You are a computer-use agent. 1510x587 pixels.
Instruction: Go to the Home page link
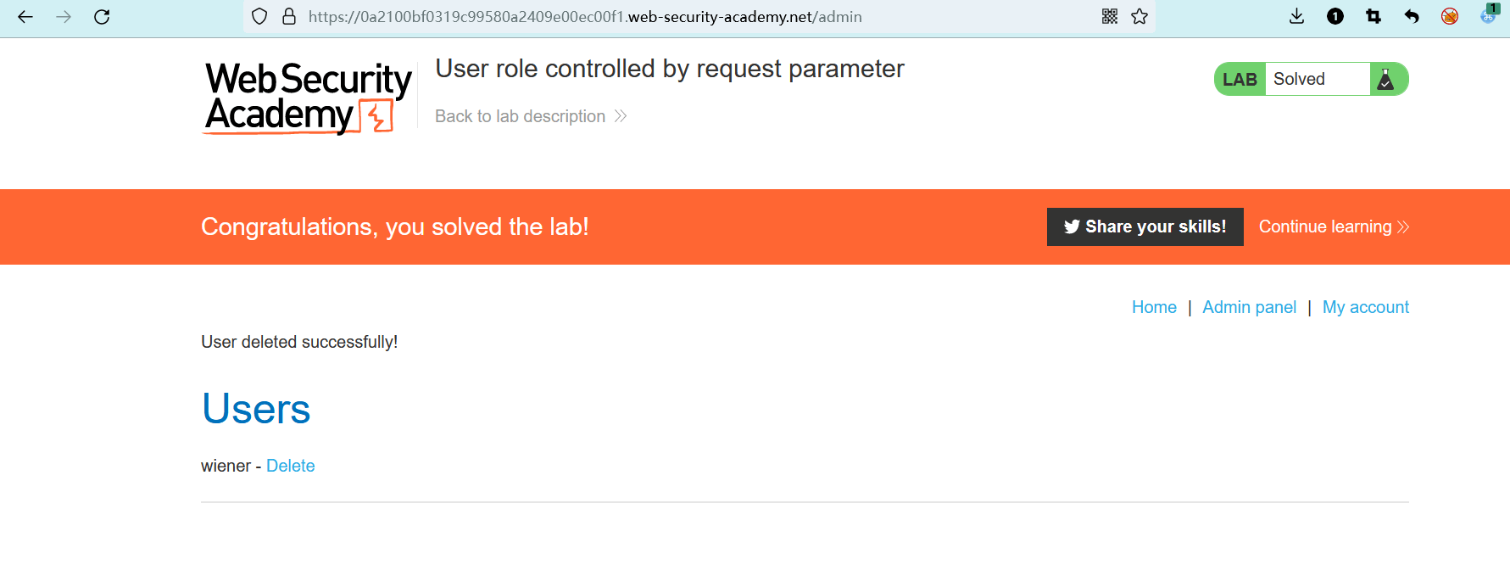[1154, 308]
